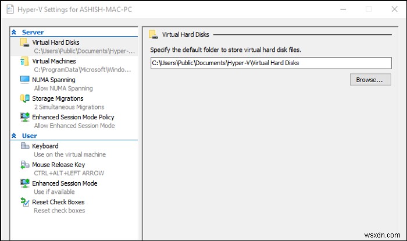Screen dimensions: 407x241
Task: Click the '2 Simultaneous Migrations' text
Action: [69, 107]
